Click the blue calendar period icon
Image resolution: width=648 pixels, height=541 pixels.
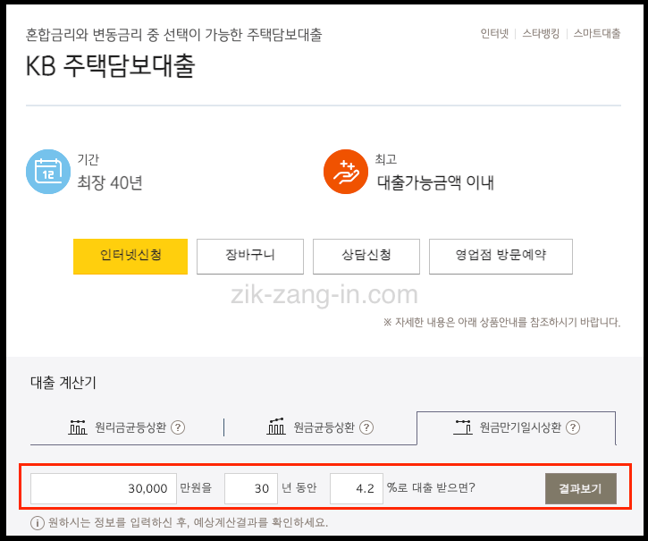pyautogui.click(x=48, y=172)
